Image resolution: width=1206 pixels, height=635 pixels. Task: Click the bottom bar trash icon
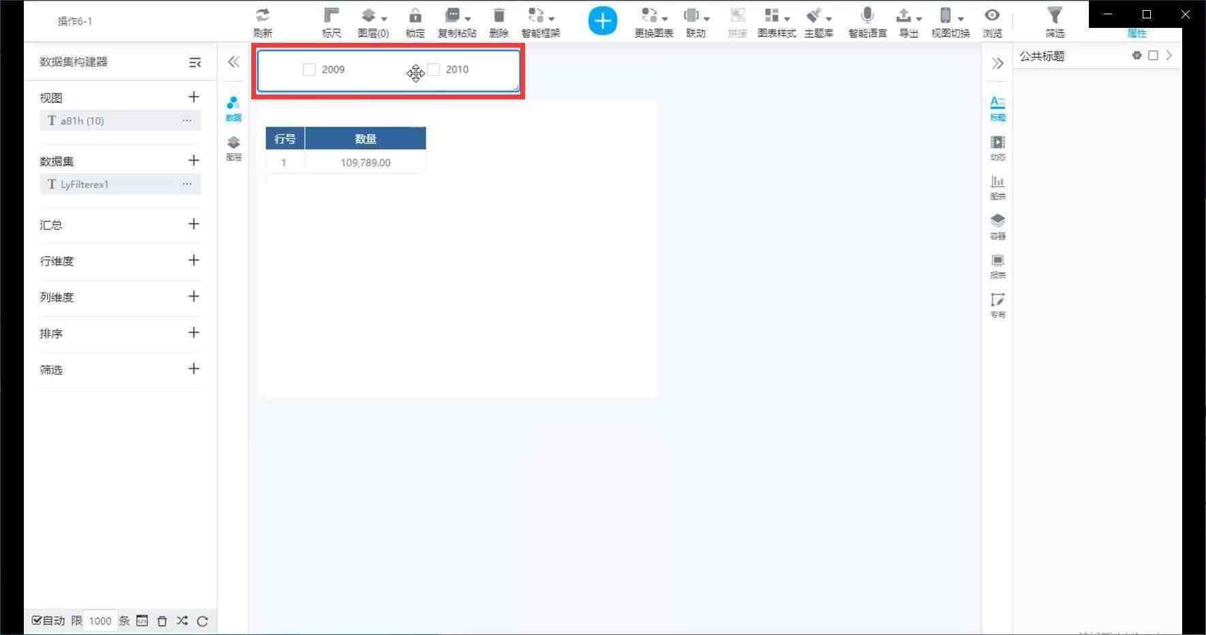tap(162, 621)
